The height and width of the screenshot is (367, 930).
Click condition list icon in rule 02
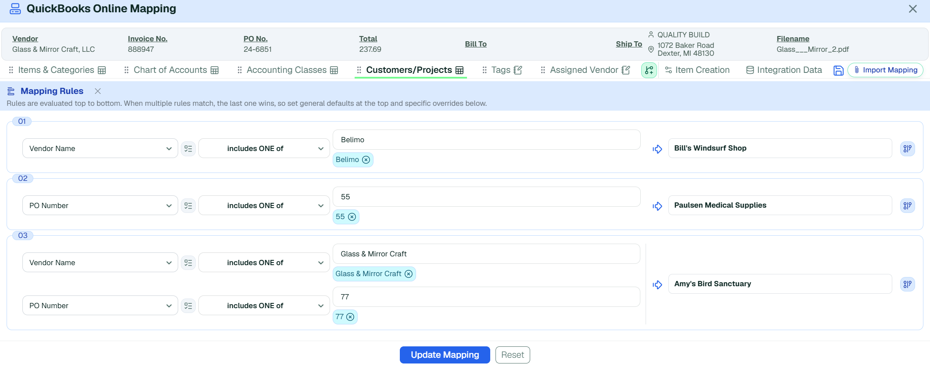click(188, 205)
